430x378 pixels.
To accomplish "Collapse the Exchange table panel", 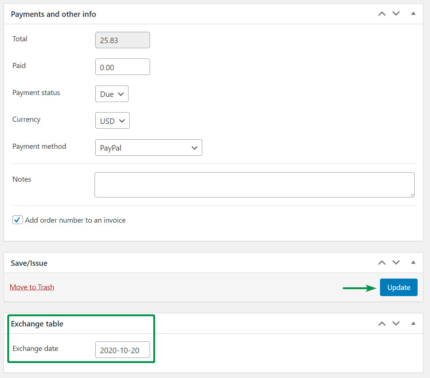I will (x=413, y=324).
